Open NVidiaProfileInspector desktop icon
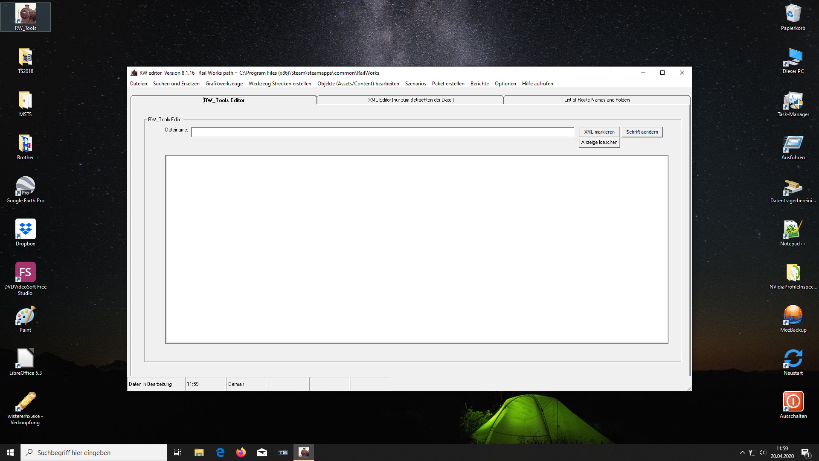819x461 pixels. point(793,275)
